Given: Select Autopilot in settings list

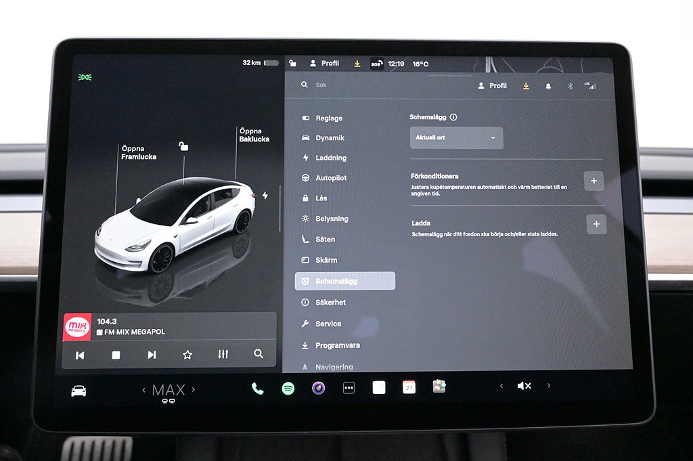Looking at the screenshot, I should tap(330, 178).
